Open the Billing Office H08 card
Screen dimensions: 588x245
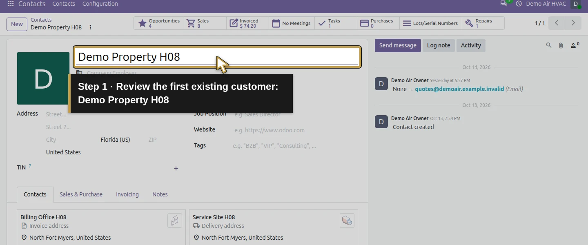click(101, 227)
